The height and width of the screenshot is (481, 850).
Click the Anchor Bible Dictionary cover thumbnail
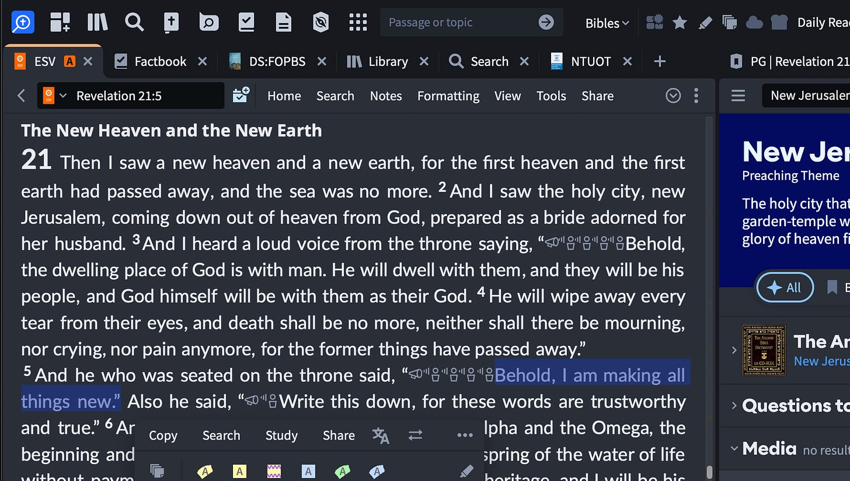pos(764,350)
